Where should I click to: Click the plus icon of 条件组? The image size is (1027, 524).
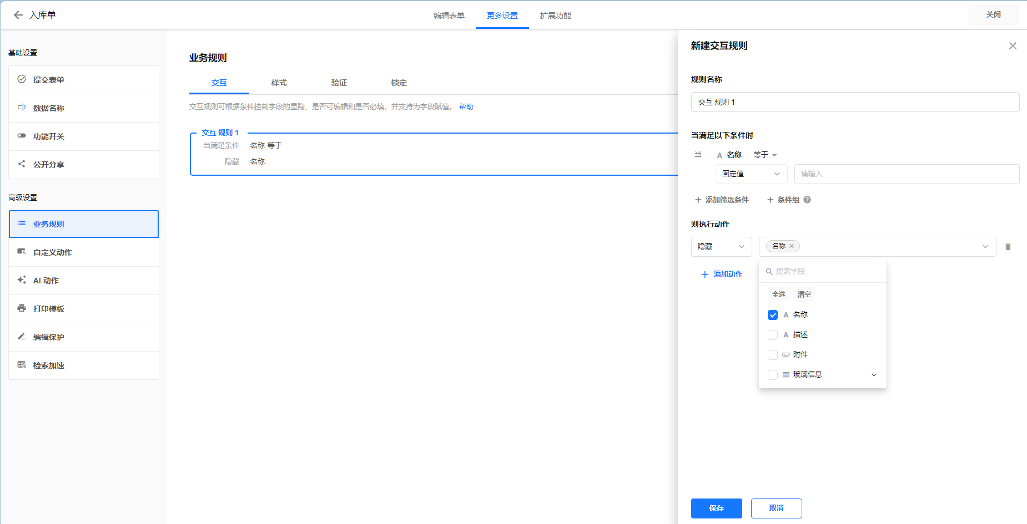point(771,200)
